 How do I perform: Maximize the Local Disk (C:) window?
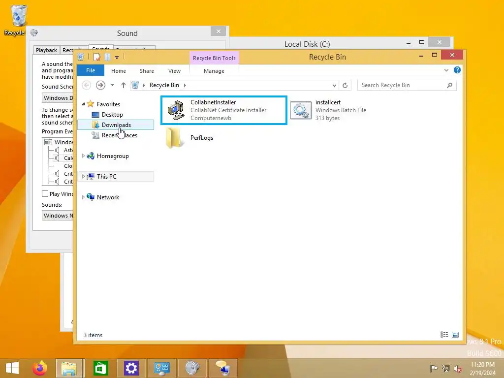[x=422, y=42]
